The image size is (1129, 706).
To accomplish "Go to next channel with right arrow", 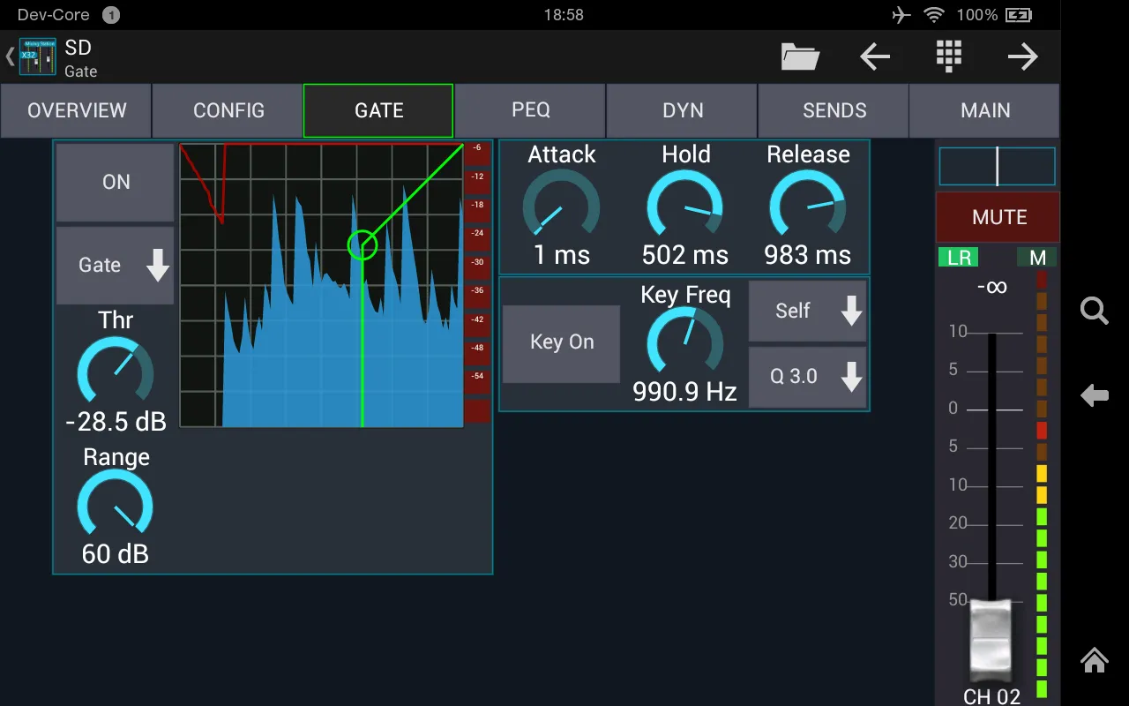I will (1022, 57).
